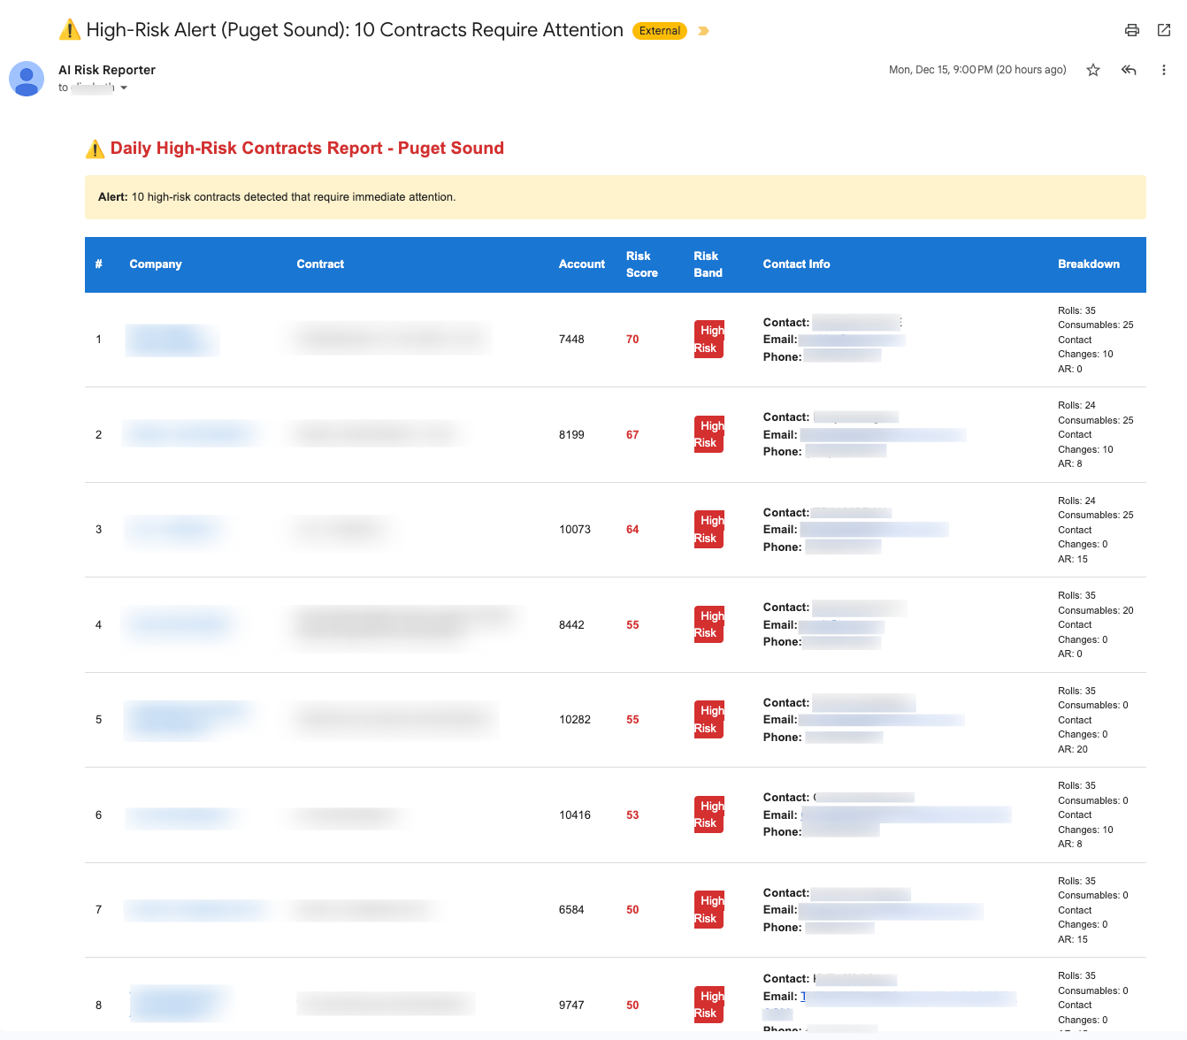
Task: Click blurred company link in row 2
Action: pyautogui.click(x=189, y=434)
